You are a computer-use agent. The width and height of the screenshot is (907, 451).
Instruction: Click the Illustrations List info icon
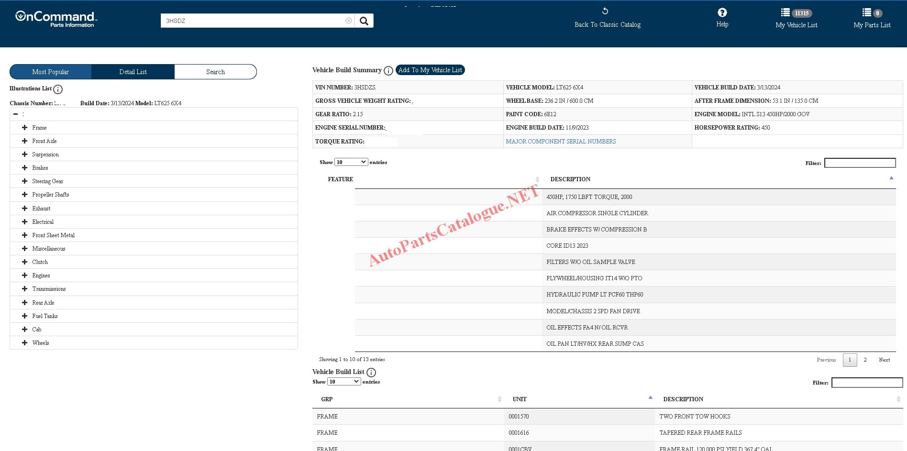[x=58, y=89]
